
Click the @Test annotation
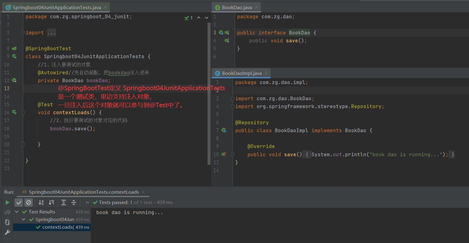[x=45, y=105]
